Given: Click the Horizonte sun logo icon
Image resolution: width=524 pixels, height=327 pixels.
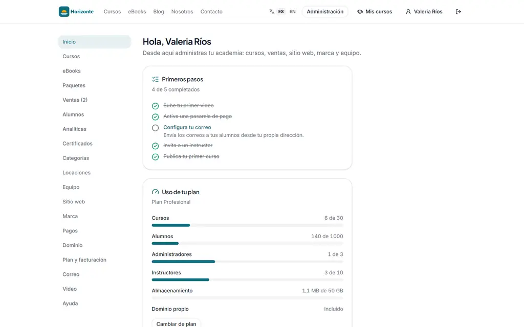Looking at the screenshot, I should pyautogui.click(x=64, y=12).
